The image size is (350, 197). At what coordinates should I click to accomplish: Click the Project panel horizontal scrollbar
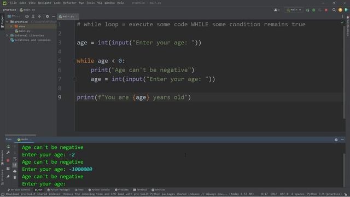(20, 135)
